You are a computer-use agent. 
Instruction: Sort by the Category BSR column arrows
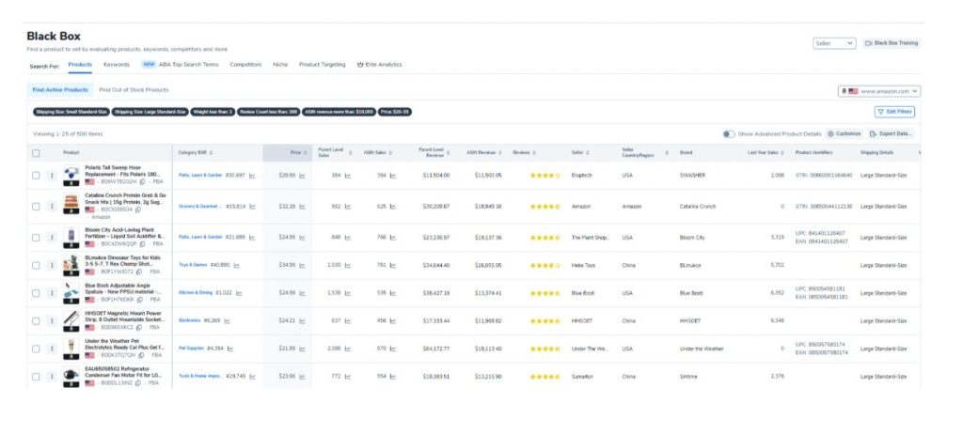pyautogui.click(x=212, y=153)
